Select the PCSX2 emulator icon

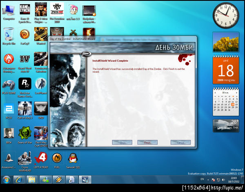click(9, 111)
